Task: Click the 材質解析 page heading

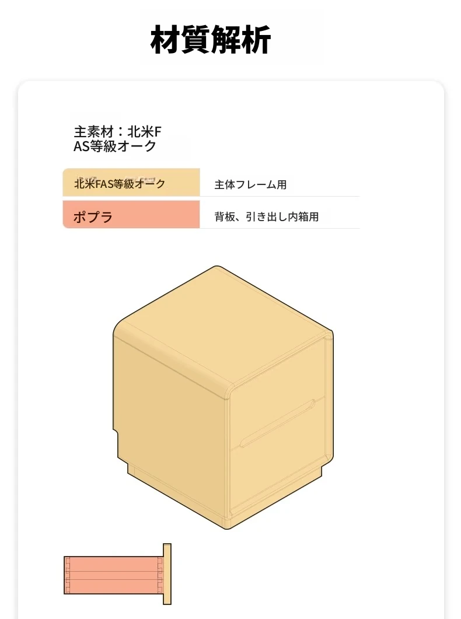Action: 211,40
